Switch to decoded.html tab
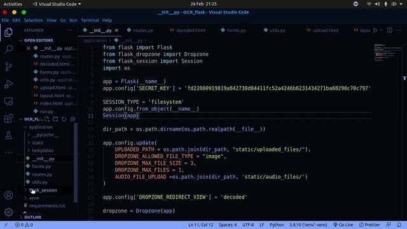The height and width of the screenshot is (229, 407). point(191,31)
